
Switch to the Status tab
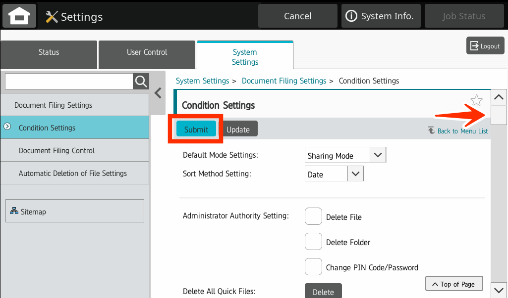[49, 52]
